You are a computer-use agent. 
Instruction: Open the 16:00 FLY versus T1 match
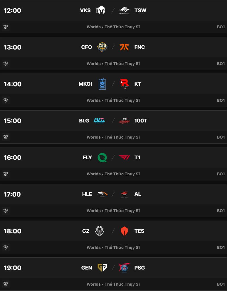[113, 158]
